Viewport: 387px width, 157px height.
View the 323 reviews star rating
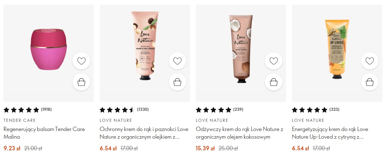pyautogui.click(x=316, y=110)
